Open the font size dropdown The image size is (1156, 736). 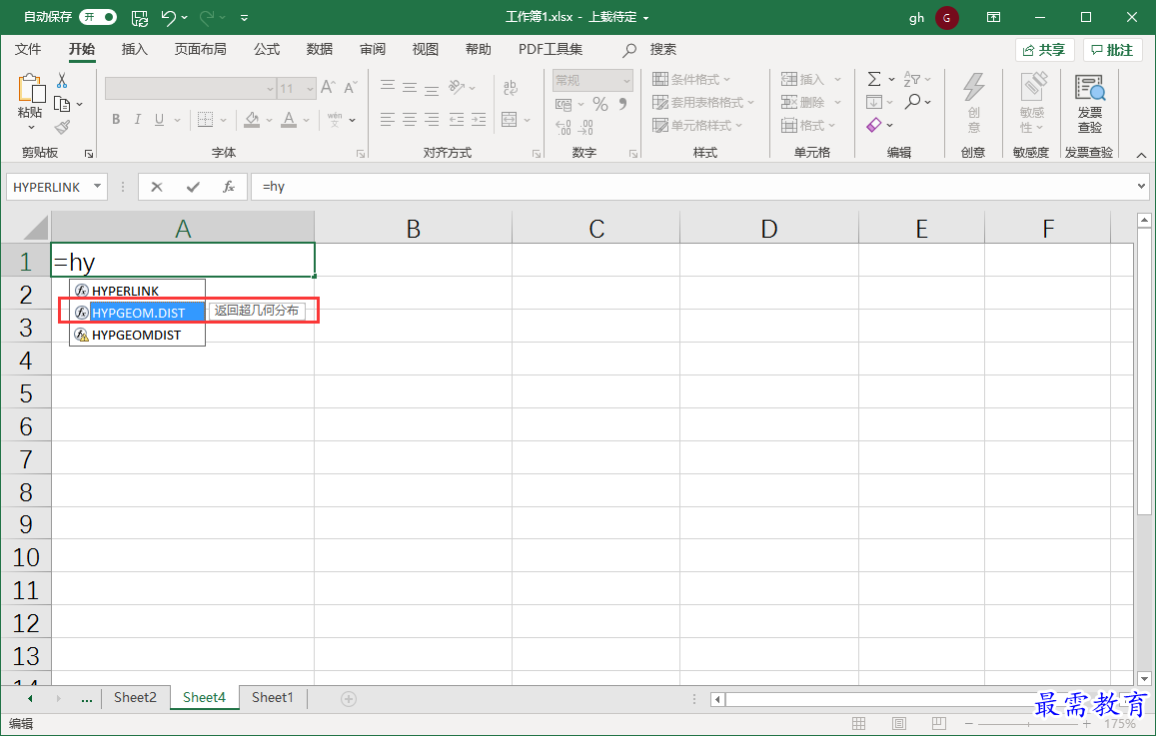(x=311, y=89)
